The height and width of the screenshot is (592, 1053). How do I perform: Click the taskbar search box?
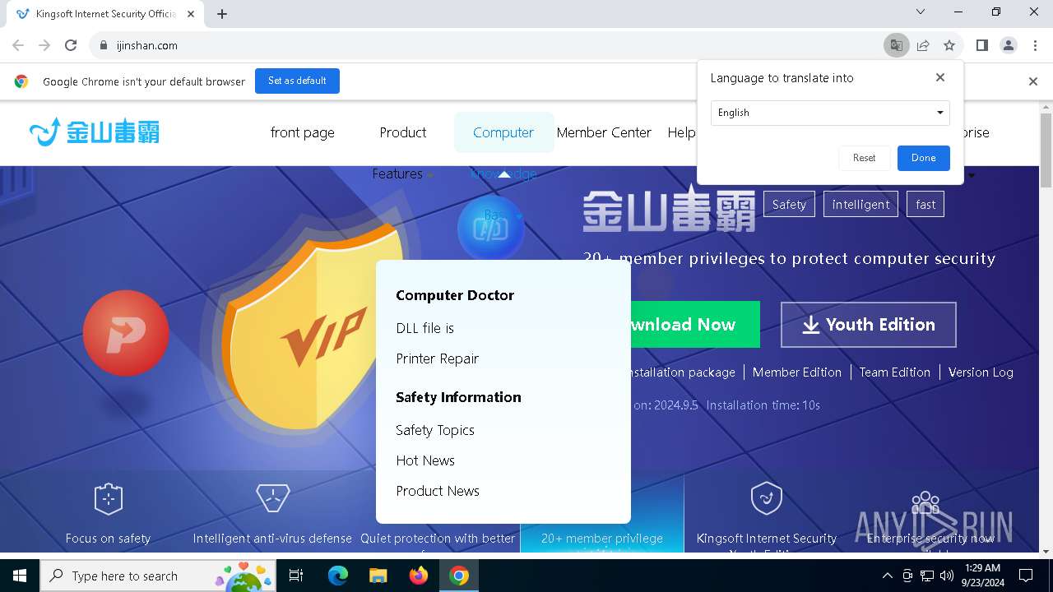(x=156, y=576)
